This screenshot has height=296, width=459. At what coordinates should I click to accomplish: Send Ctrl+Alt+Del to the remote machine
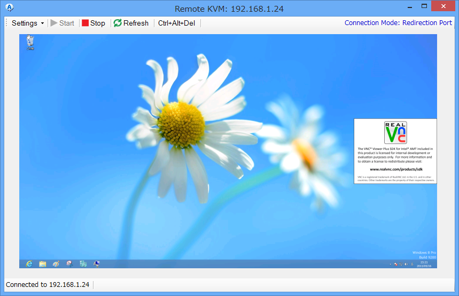[x=176, y=23]
